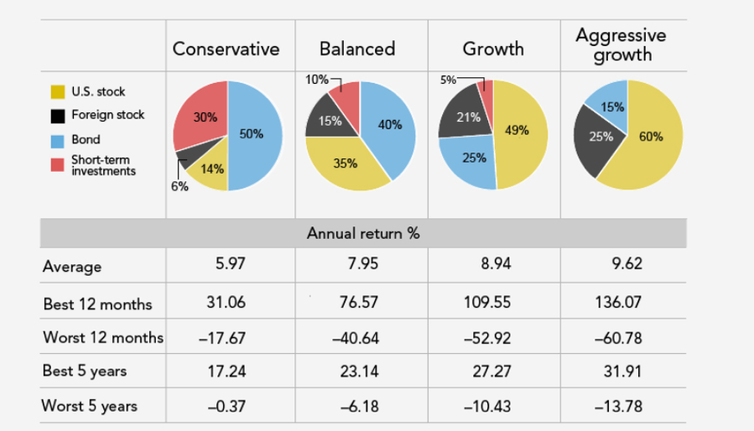
Task: Click the blue Bond legend swatch
Action: (58, 139)
